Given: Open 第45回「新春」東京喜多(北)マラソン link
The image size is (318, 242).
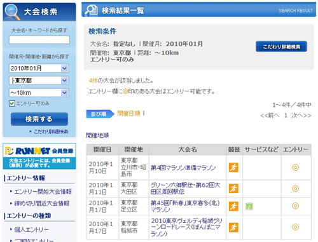Looking at the screenshot, I should (x=185, y=206).
